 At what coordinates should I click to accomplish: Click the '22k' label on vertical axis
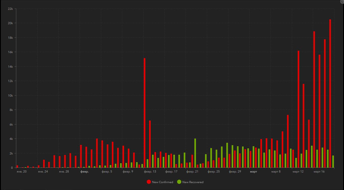tap(10, 9)
